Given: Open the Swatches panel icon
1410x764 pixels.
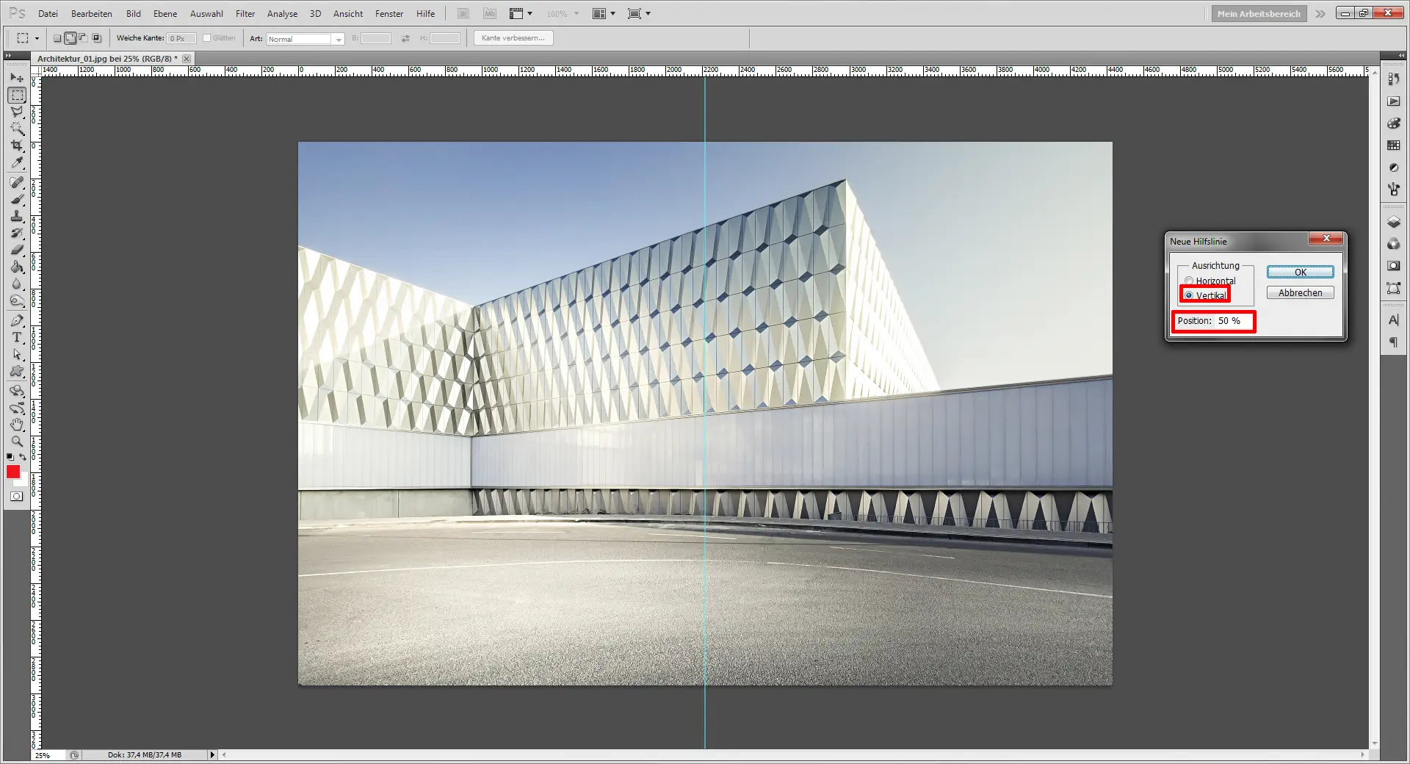Looking at the screenshot, I should 1393,145.
